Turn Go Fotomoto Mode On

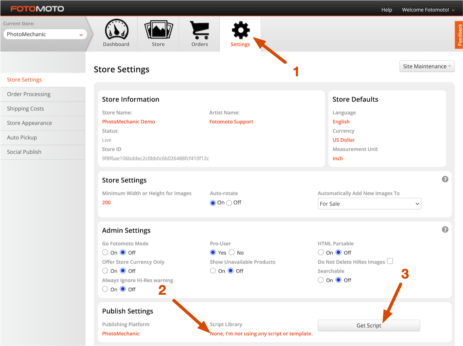105,252
